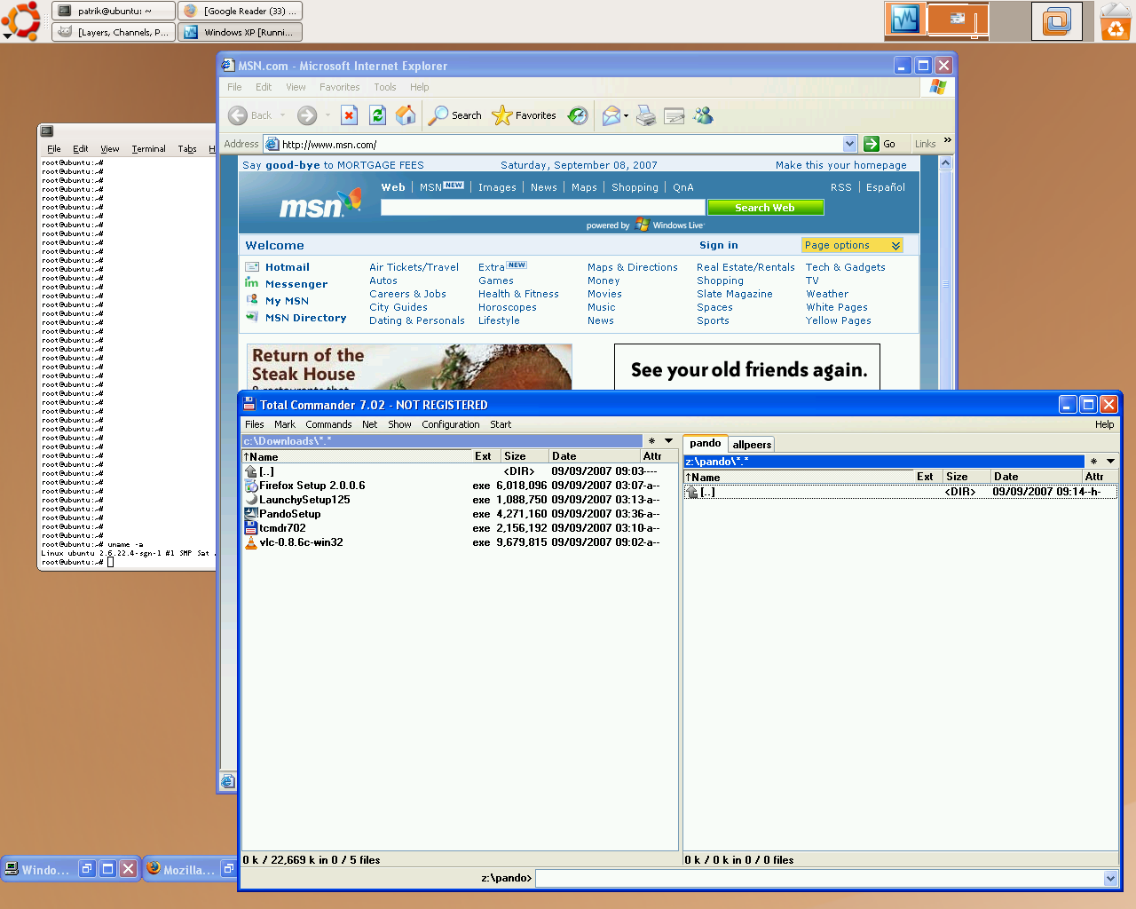The width and height of the screenshot is (1136, 909).
Task: Open the Tools menu in Internet Explorer
Action: tap(385, 87)
